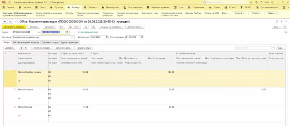The image size is (290, 126).
Task: Open notifications bell in title bar
Action: tap(251, 2)
